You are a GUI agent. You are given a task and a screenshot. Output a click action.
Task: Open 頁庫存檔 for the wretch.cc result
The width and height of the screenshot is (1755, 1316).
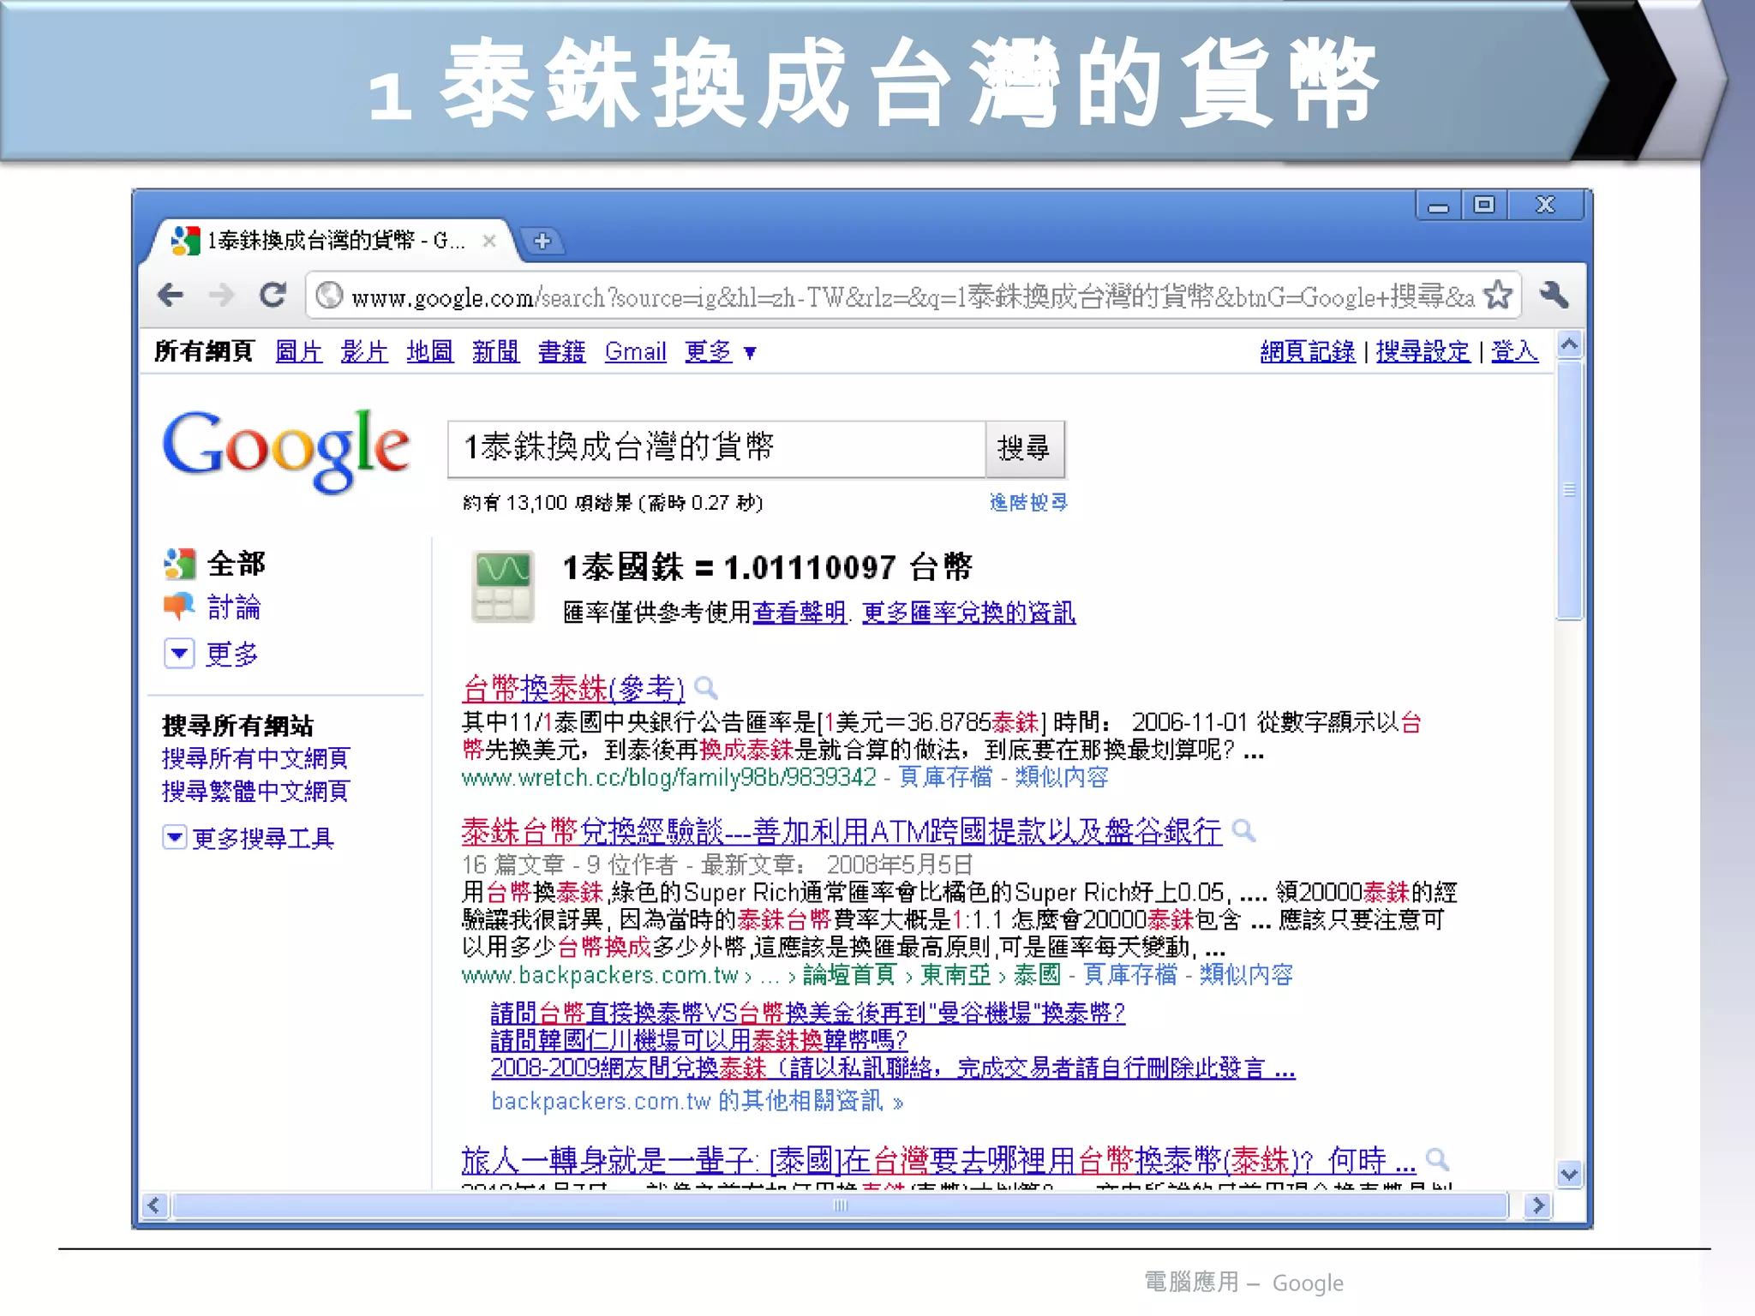click(945, 778)
